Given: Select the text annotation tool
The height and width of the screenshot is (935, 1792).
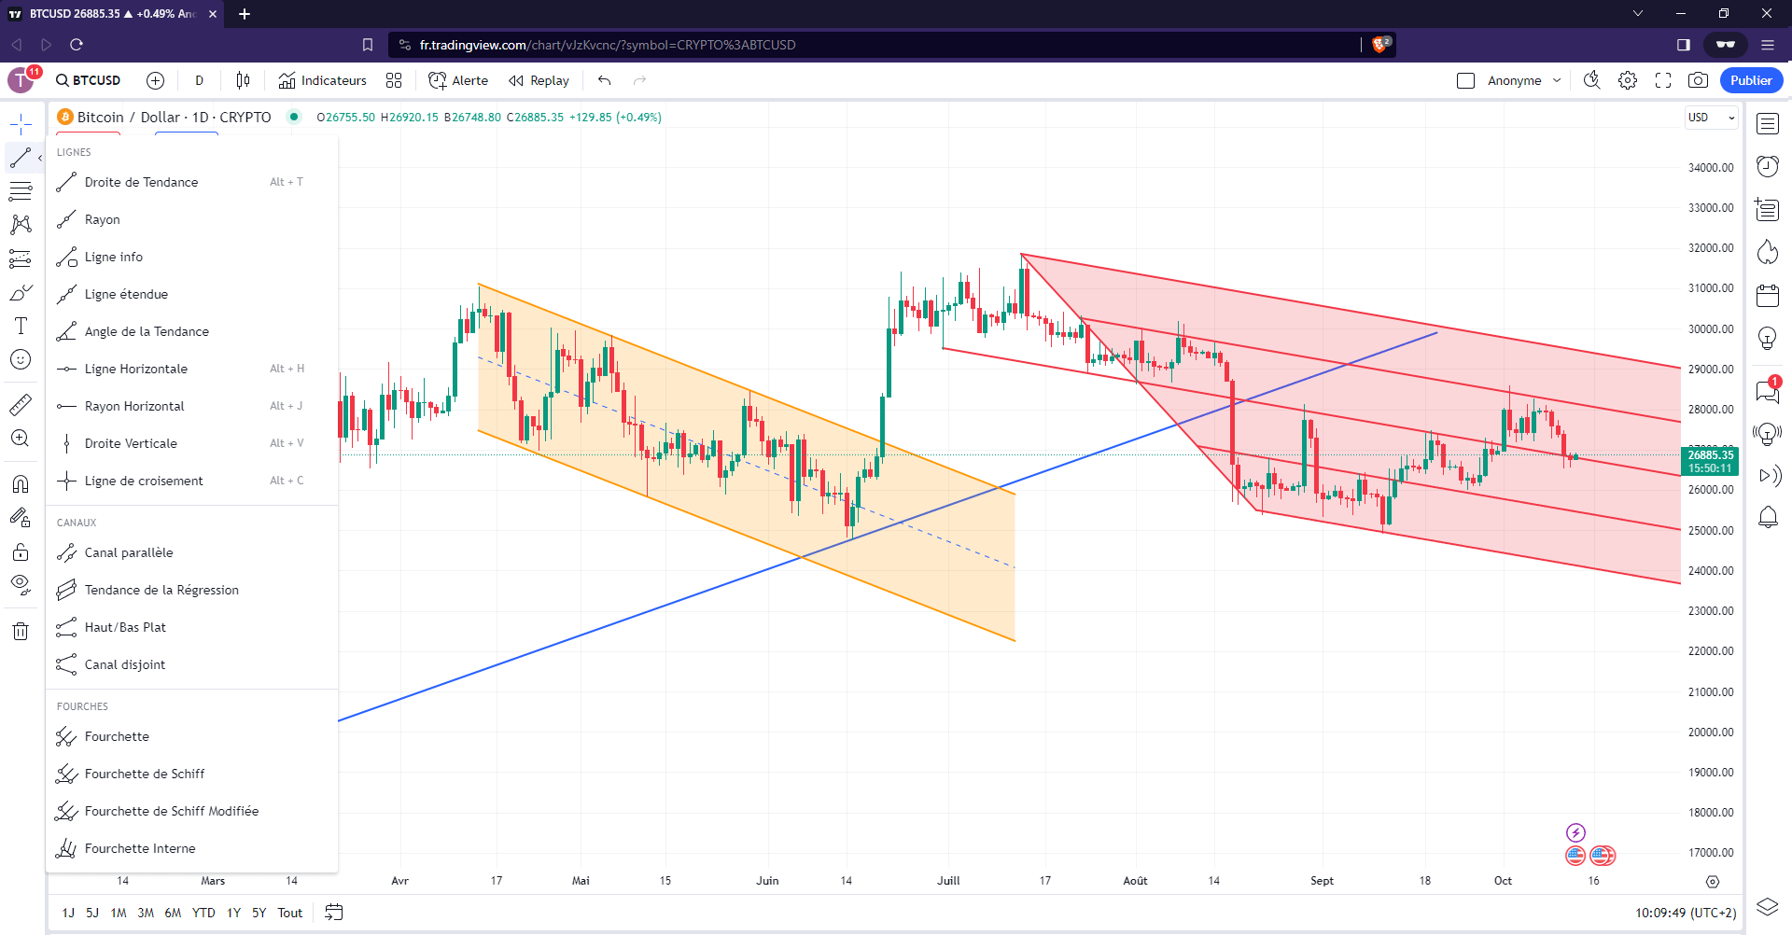Looking at the screenshot, I should coord(21,326).
